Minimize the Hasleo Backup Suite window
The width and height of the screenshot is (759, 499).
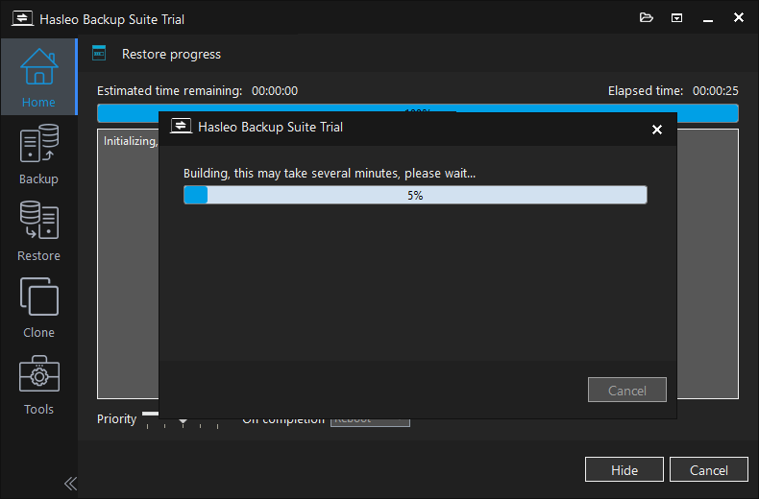[708, 19]
